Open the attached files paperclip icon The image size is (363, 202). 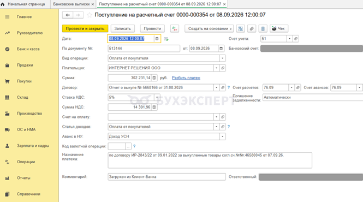coord(252,28)
